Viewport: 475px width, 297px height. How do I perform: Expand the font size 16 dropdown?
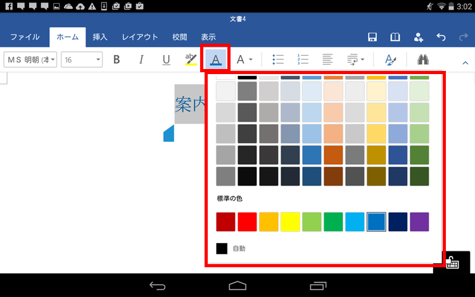pos(81,60)
